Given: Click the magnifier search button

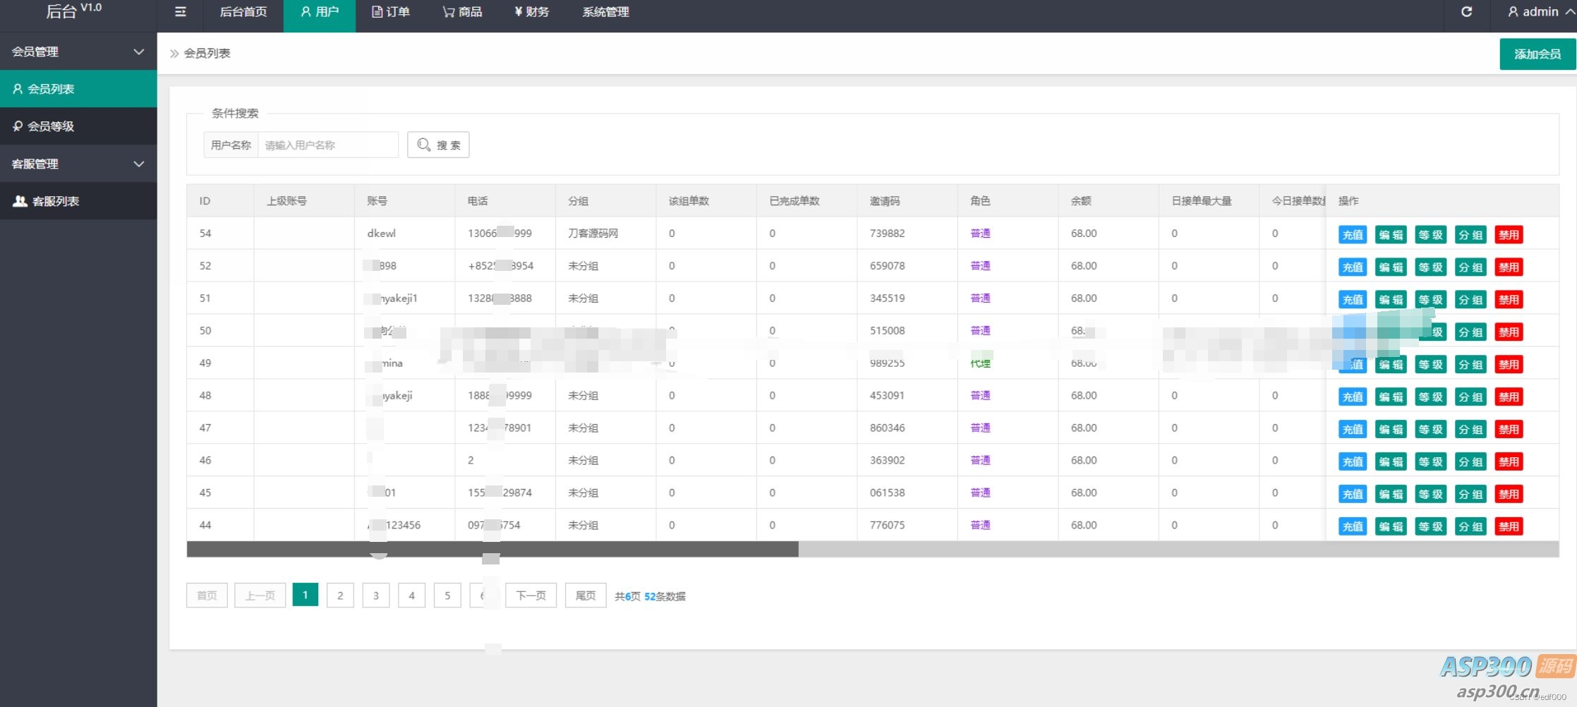Looking at the screenshot, I should (438, 145).
